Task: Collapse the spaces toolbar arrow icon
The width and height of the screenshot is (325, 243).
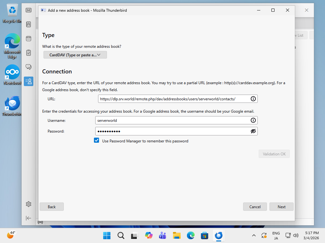Action: click(29, 218)
